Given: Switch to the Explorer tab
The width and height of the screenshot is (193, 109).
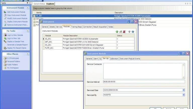Looking at the screenshot, I should (50, 4).
